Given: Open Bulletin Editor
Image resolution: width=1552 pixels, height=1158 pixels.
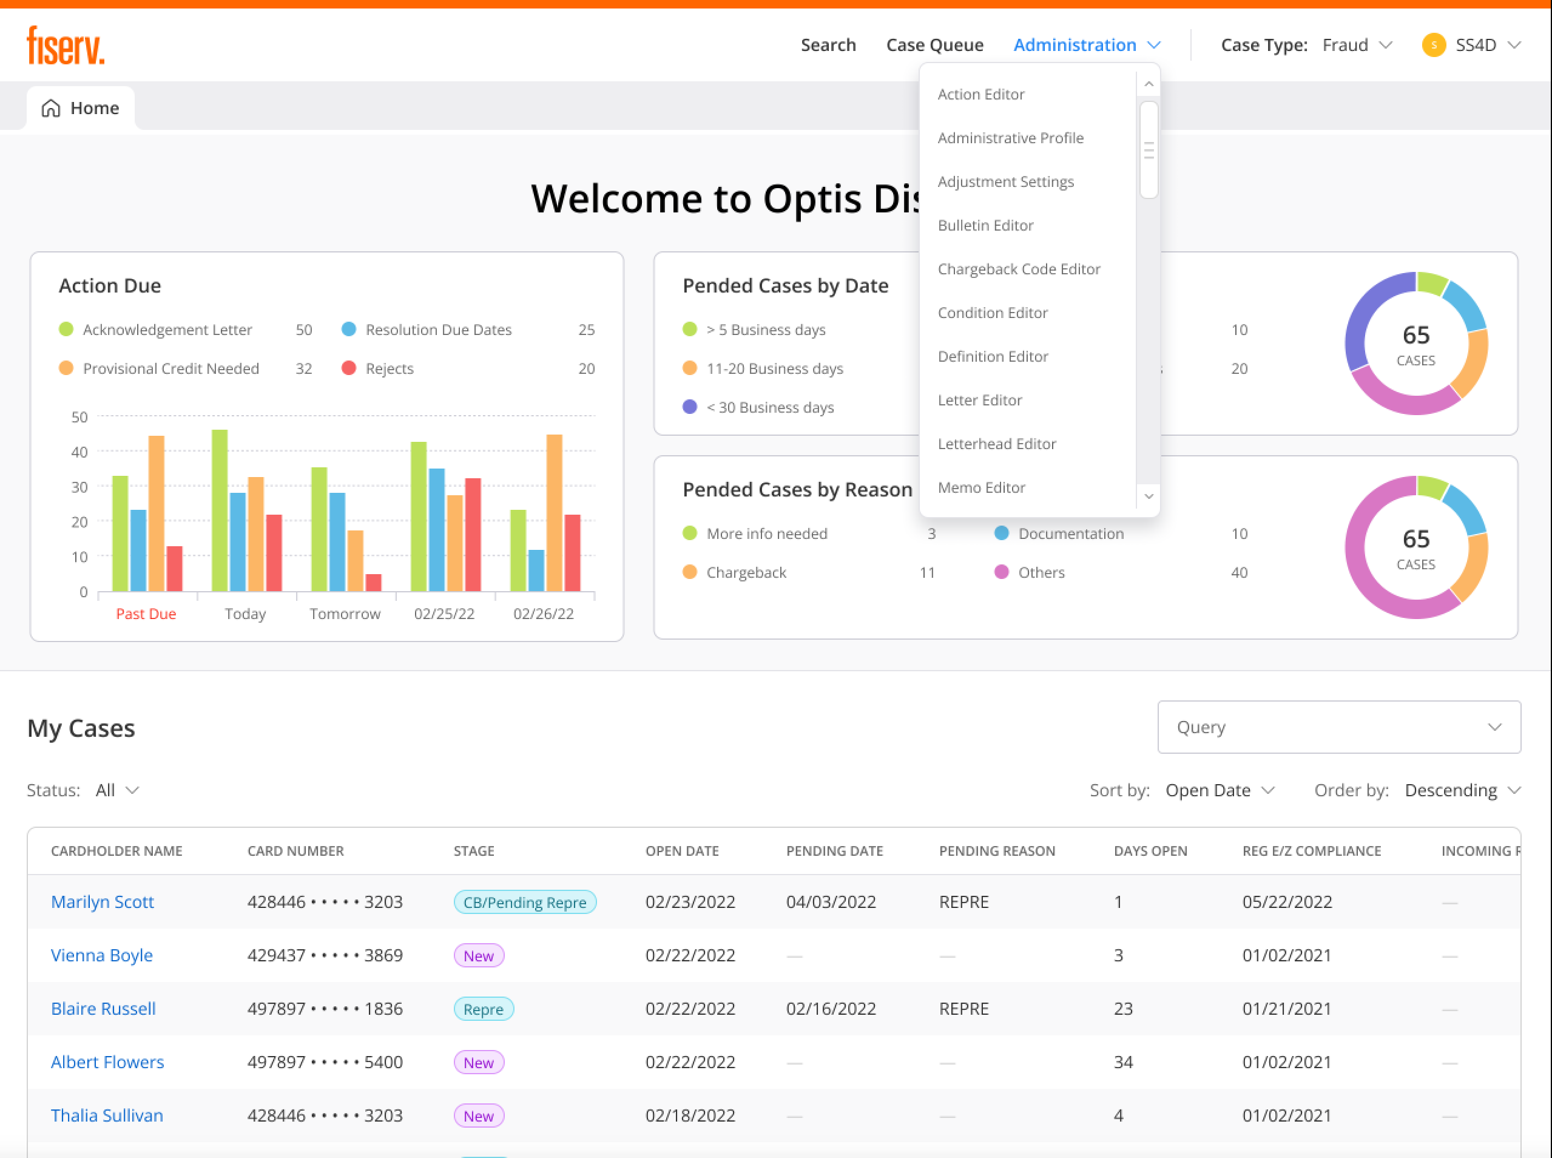Looking at the screenshot, I should tap(985, 225).
